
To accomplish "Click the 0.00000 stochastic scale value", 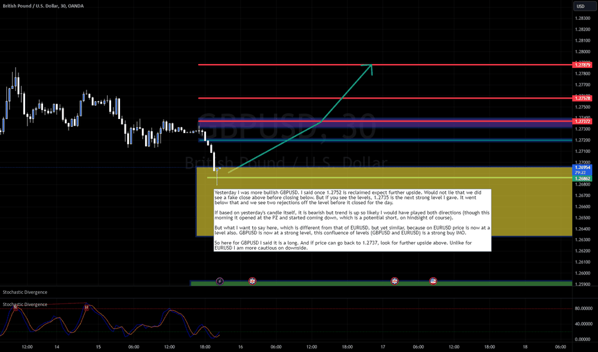I will pyautogui.click(x=583, y=339).
